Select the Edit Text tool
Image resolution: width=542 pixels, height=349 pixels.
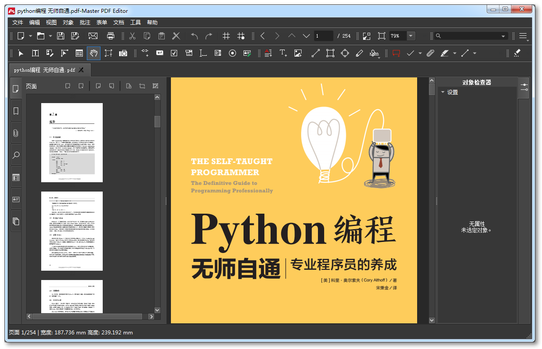click(35, 53)
